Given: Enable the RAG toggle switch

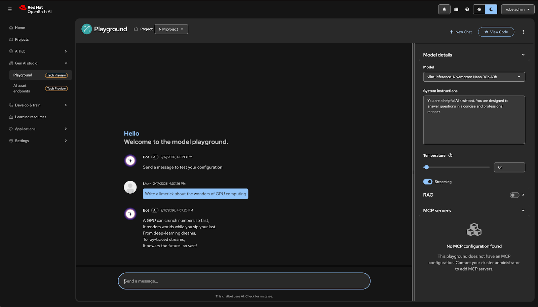Looking at the screenshot, I should tap(514, 195).
